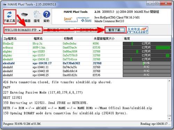The image size is (174, 130).
Task: Click the 暫停下載 pause download button
Action: pos(115,30)
